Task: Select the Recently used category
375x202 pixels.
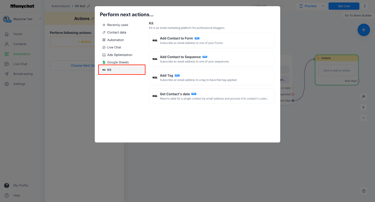Action: (117, 25)
